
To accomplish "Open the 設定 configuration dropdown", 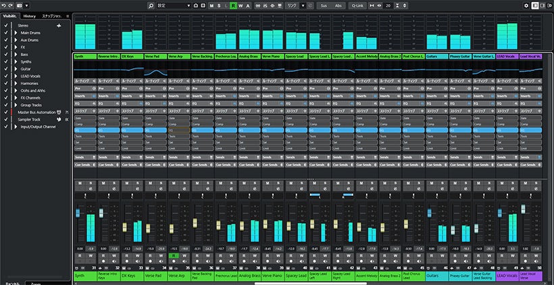I will tap(173, 5).
